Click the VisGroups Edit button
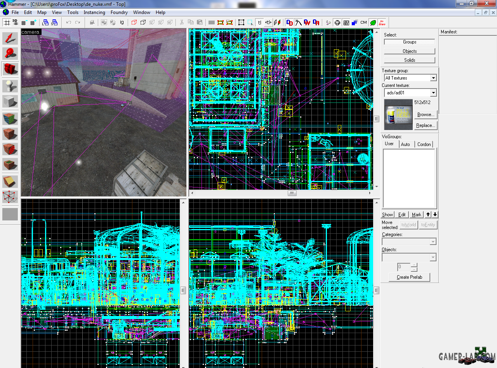The height and width of the screenshot is (368, 497). tap(402, 215)
